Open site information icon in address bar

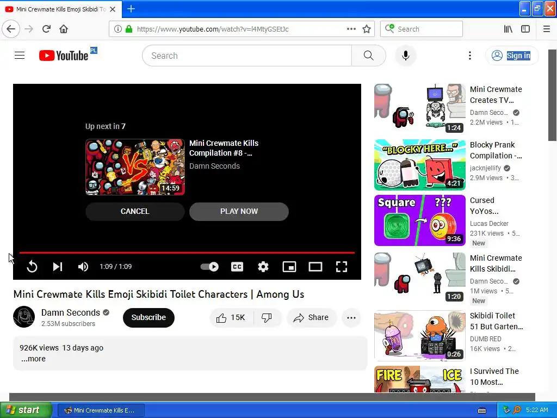(118, 29)
